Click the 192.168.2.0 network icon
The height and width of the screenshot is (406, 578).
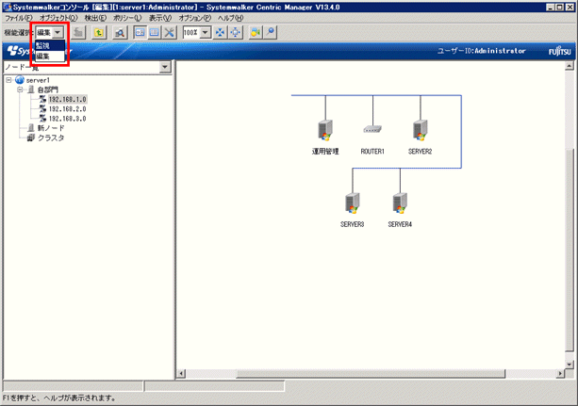[42, 108]
